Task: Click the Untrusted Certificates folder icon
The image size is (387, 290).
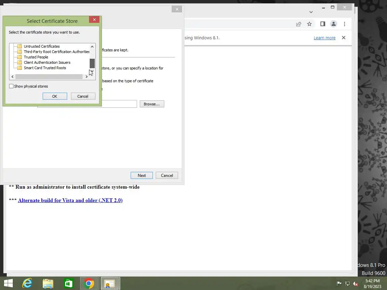Action: pos(19,46)
